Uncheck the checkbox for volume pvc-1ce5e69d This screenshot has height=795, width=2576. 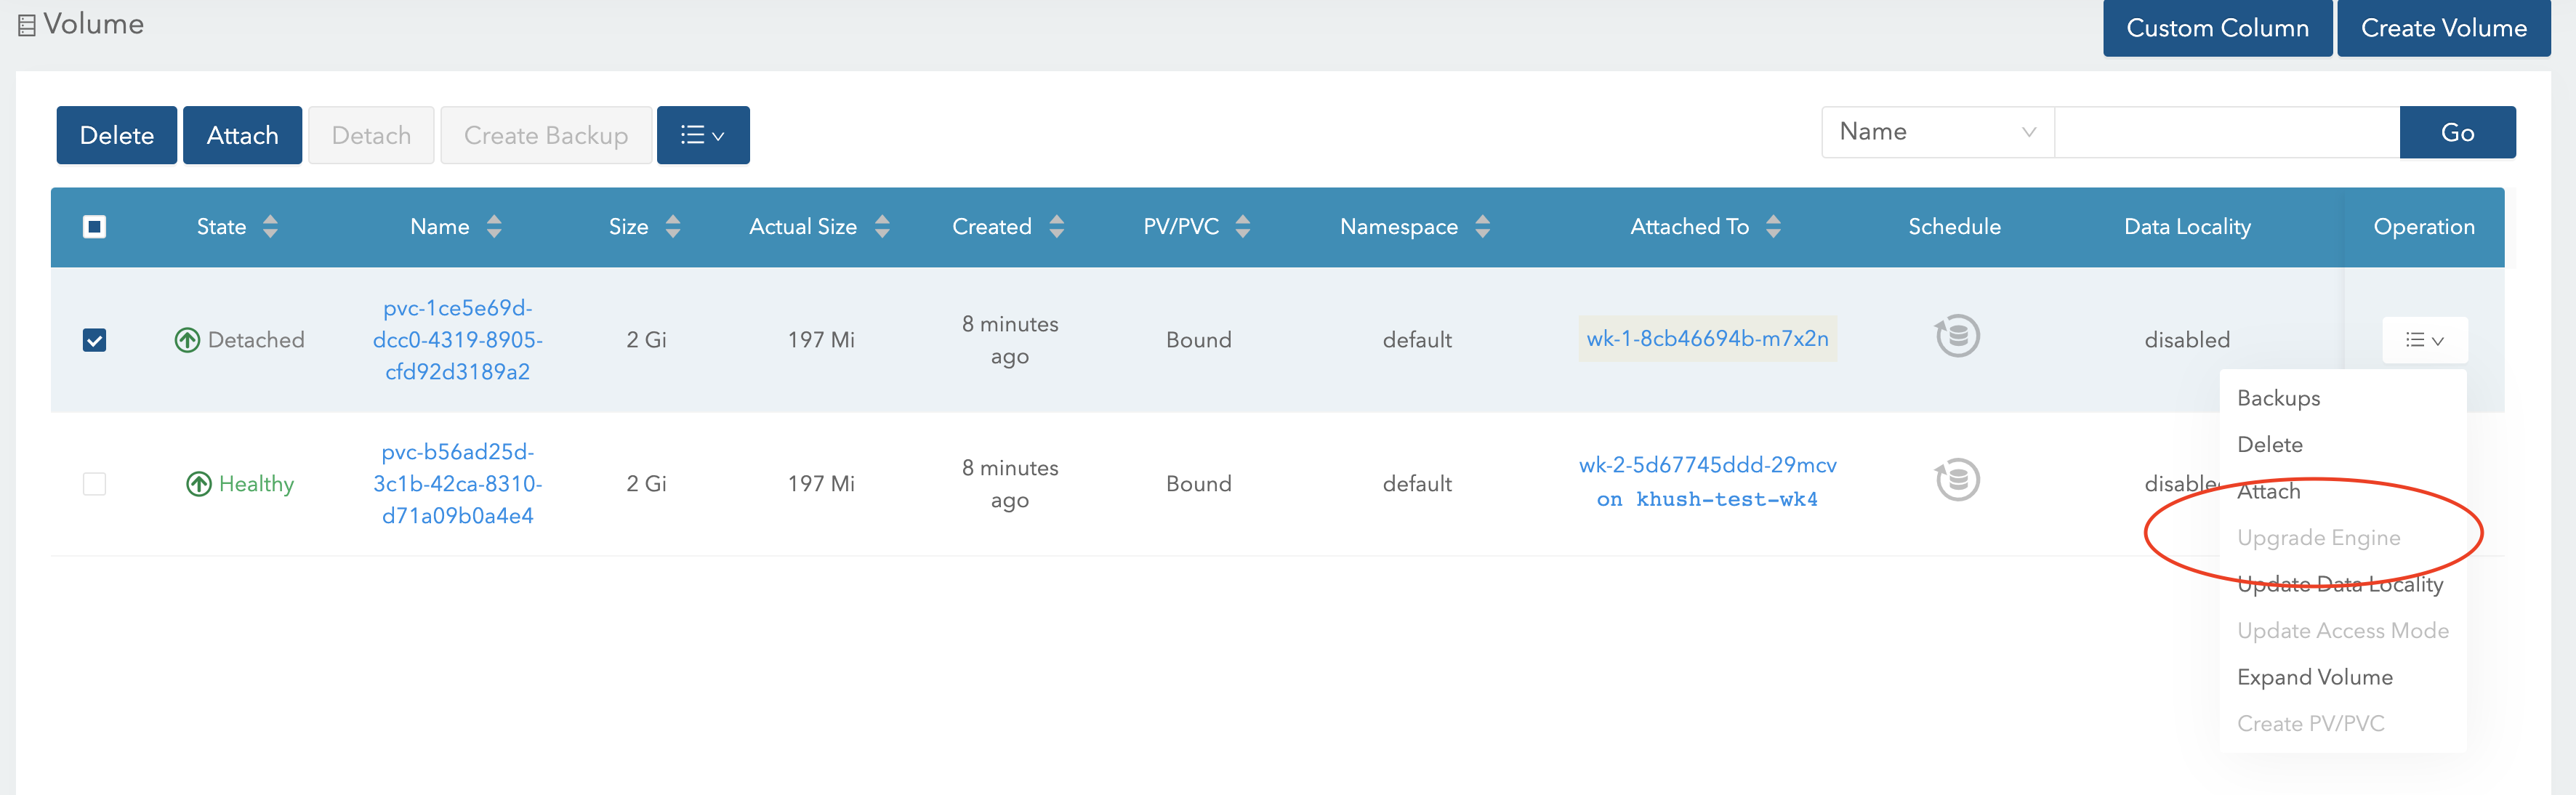coord(95,340)
